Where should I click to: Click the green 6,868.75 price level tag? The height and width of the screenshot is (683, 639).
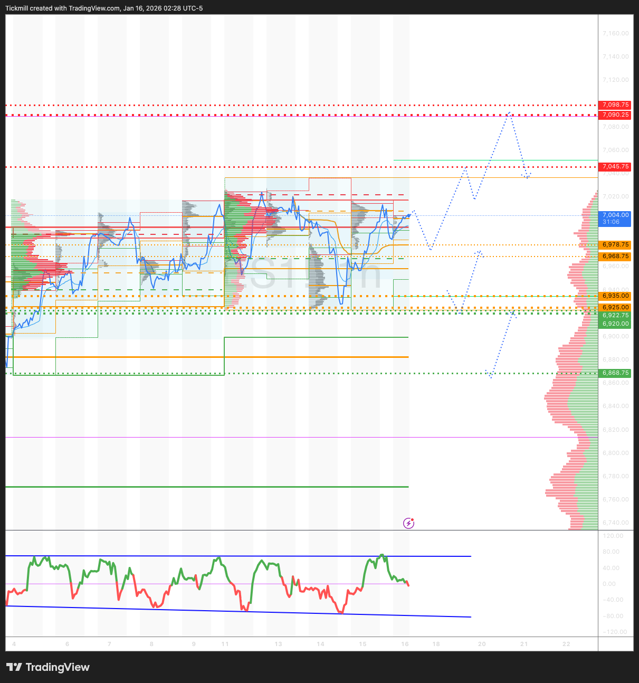pyautogui.click(x=615, y=373)
